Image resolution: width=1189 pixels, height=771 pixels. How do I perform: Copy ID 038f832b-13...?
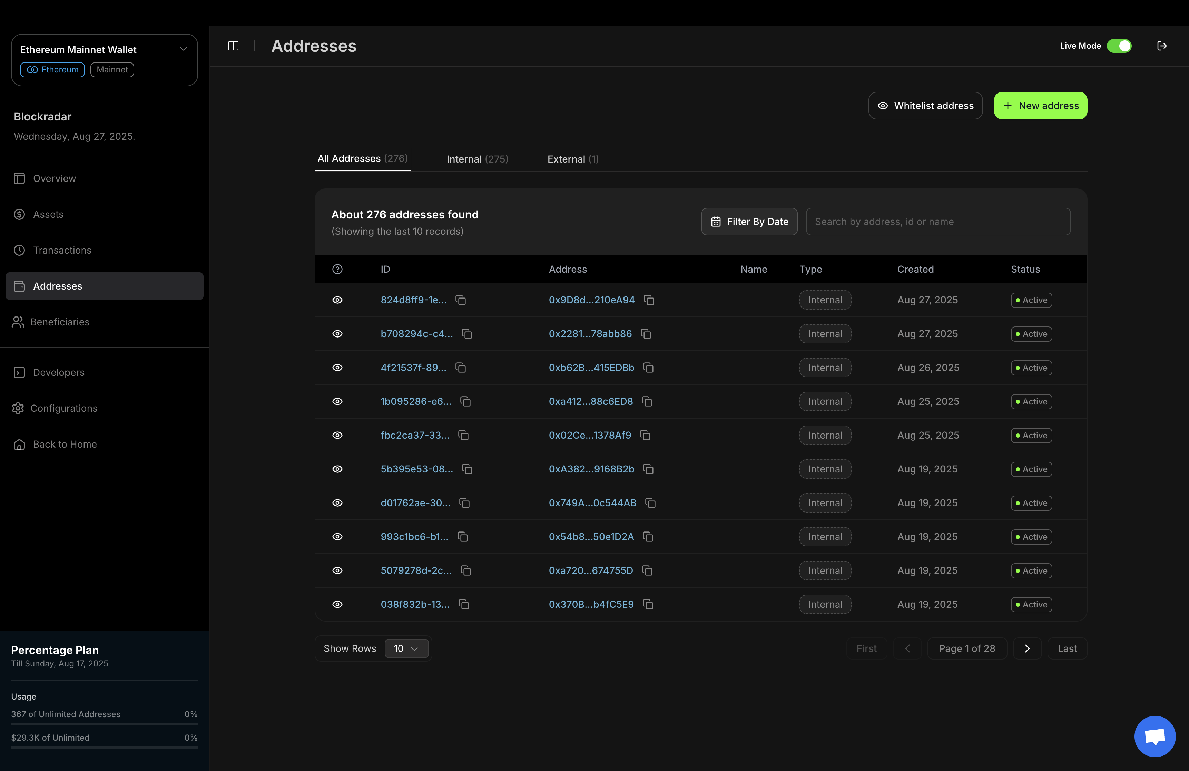(x=464, y=605)
